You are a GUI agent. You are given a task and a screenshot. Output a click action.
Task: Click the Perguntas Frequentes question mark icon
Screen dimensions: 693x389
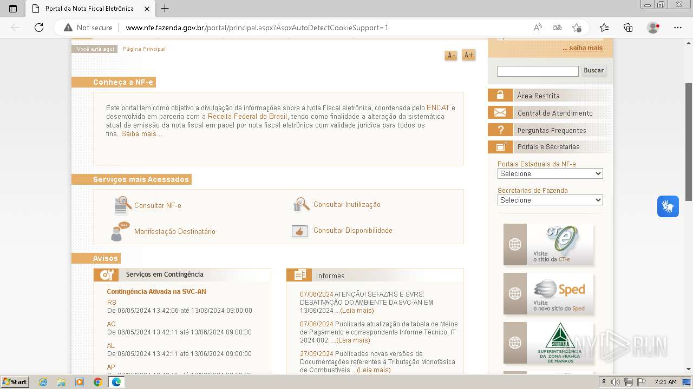[x=500, y=130]
